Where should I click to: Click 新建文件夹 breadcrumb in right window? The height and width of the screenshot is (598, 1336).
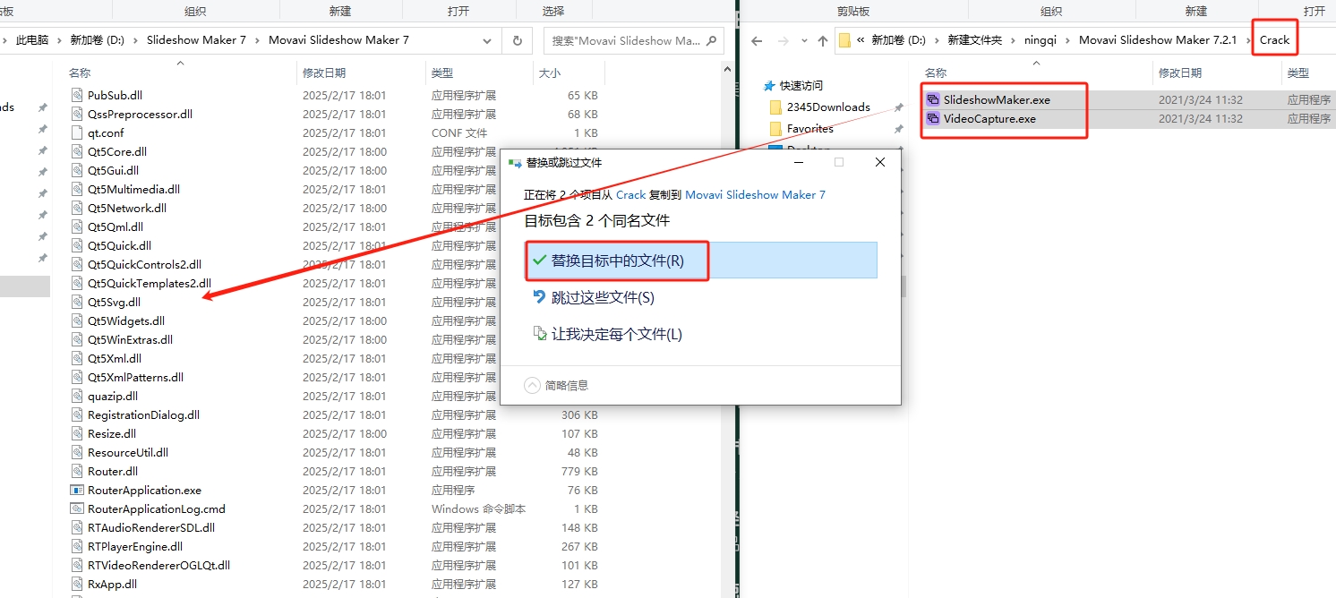[x=974, y=40]
